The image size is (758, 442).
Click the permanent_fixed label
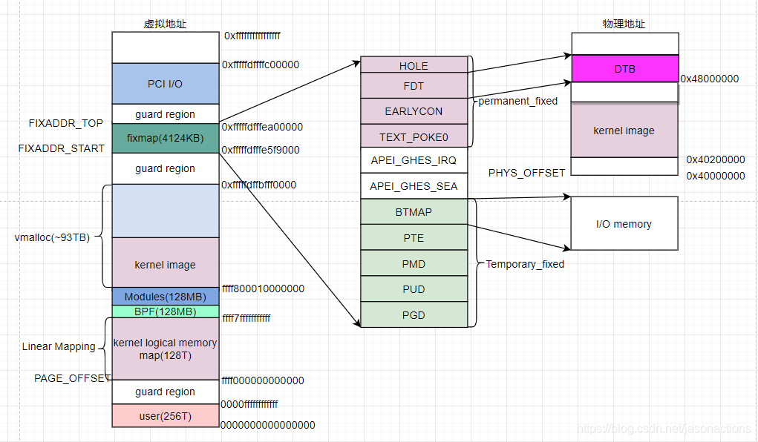517,101
